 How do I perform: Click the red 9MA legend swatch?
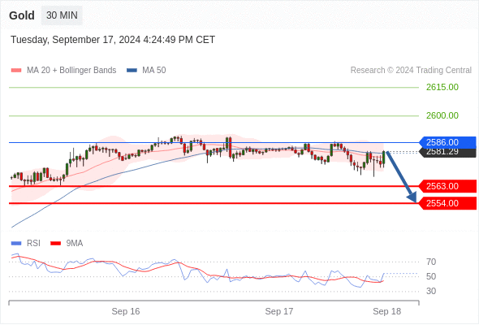(x=55, y=244)
